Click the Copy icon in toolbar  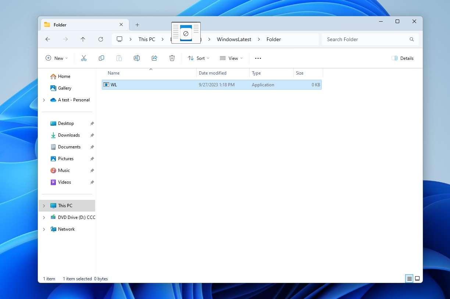101,58
